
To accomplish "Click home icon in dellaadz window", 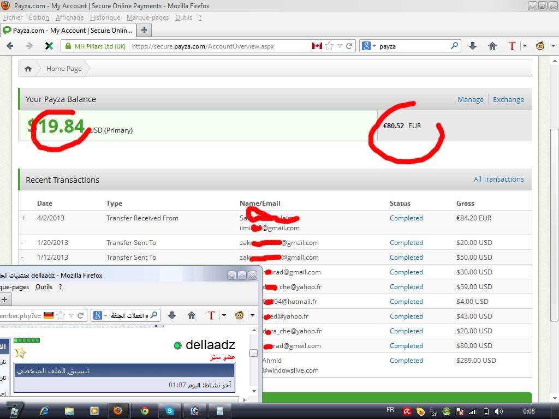I will pos(192,315).
